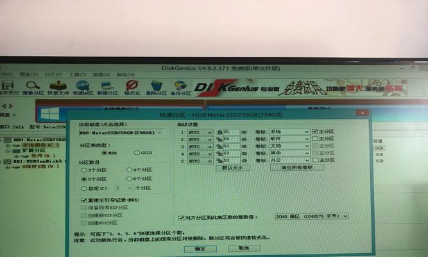This screenshot has height=257, width=428.
Task: Open the 硬盘(D) disk menu
Action: [x=29, y=75]
